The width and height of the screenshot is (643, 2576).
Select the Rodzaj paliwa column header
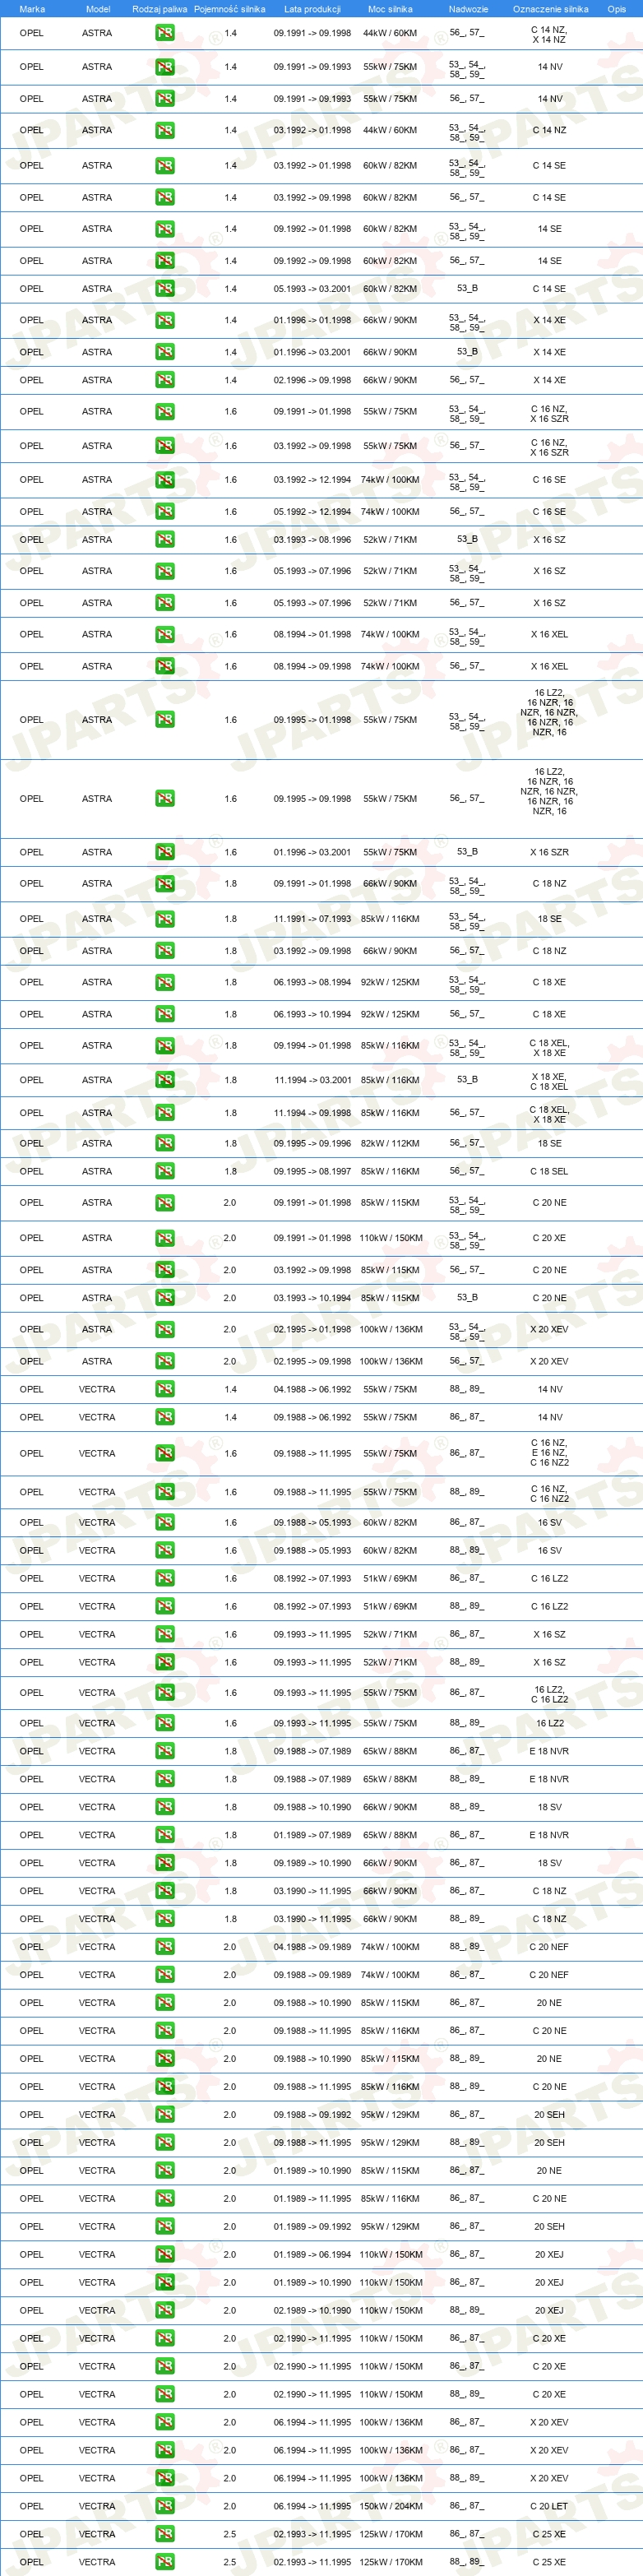[x=160, y=9]
